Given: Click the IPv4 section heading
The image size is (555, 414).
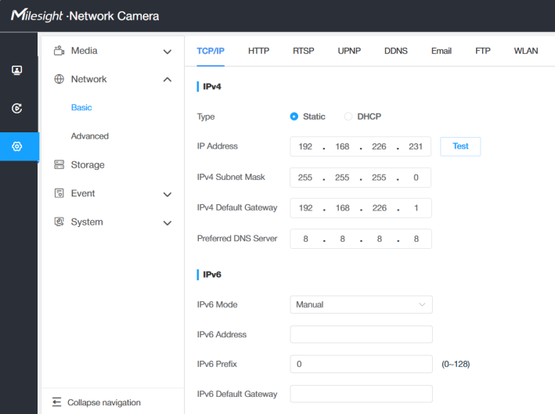Looking at the screenshot, I should (x=211, y=87).
